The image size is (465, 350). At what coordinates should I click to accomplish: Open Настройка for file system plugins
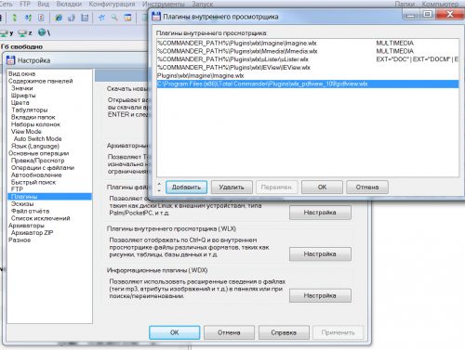point(320,213)
